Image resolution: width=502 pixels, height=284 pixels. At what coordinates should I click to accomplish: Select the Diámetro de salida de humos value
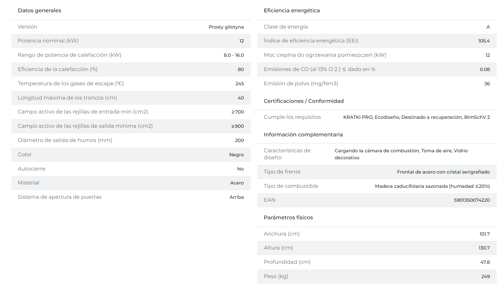(239, 140)
